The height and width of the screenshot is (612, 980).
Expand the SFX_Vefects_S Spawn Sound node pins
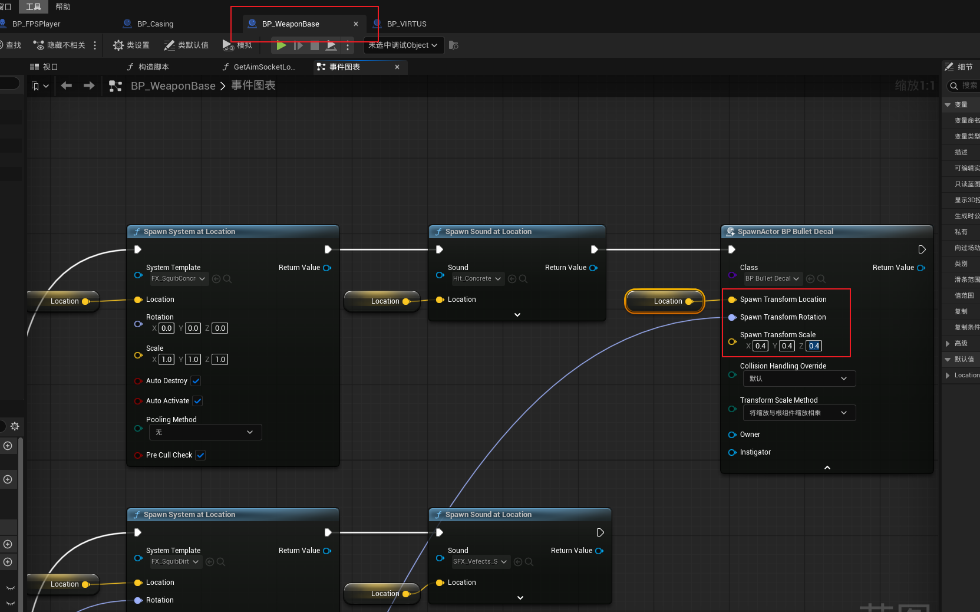(520, 598)
